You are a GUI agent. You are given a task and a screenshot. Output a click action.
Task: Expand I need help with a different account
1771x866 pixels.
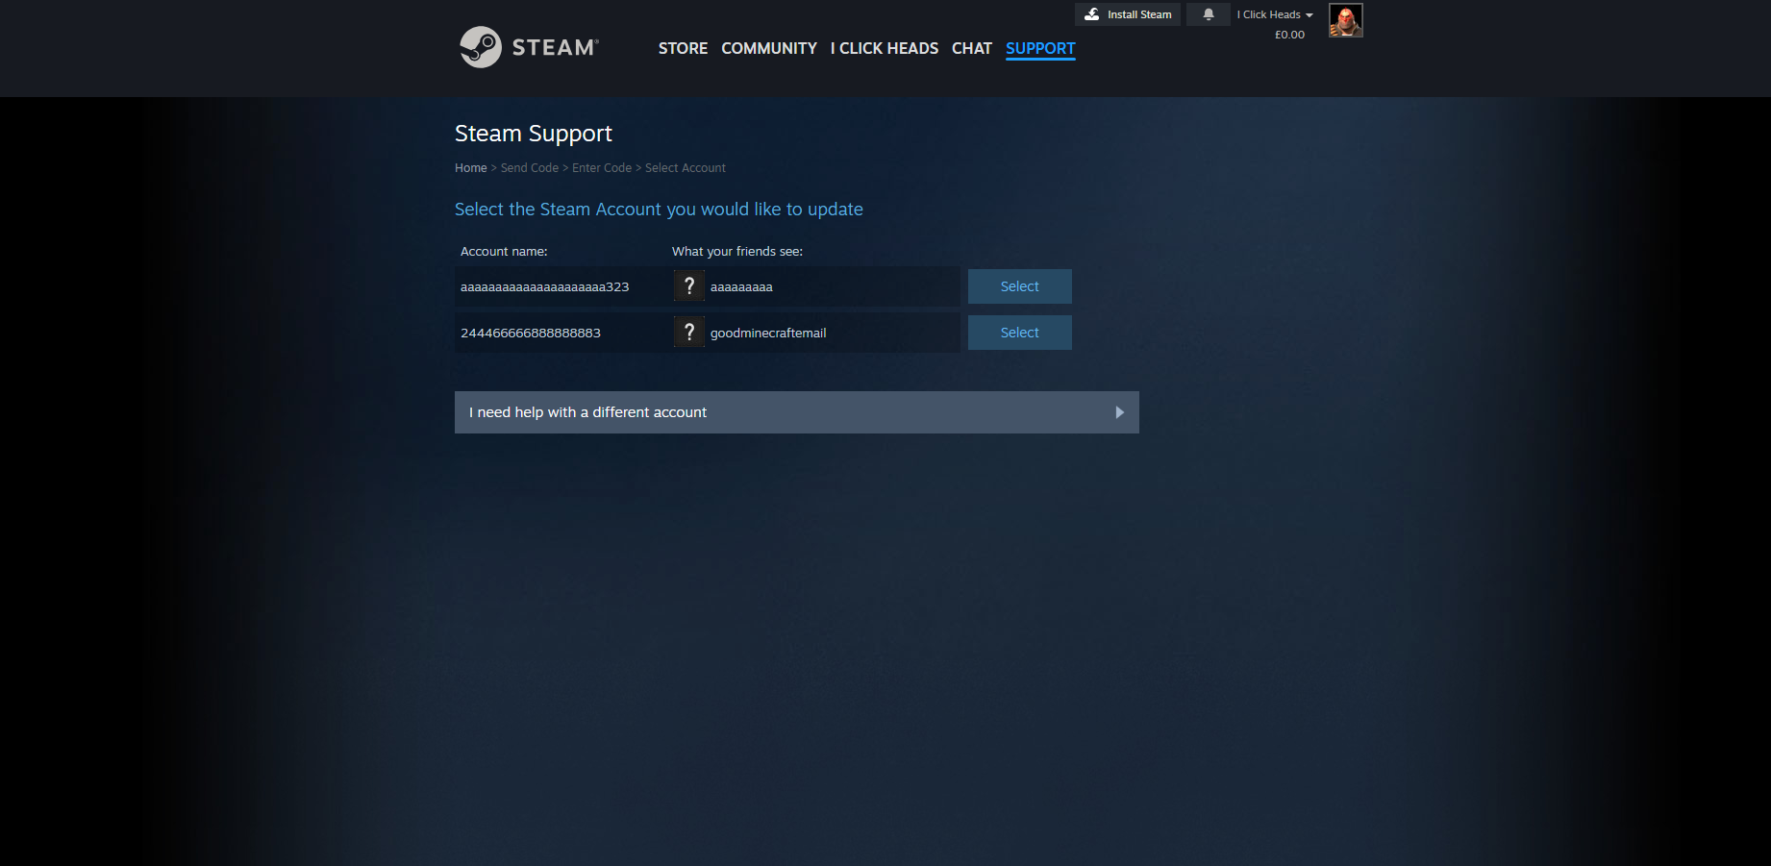[797, 412]
